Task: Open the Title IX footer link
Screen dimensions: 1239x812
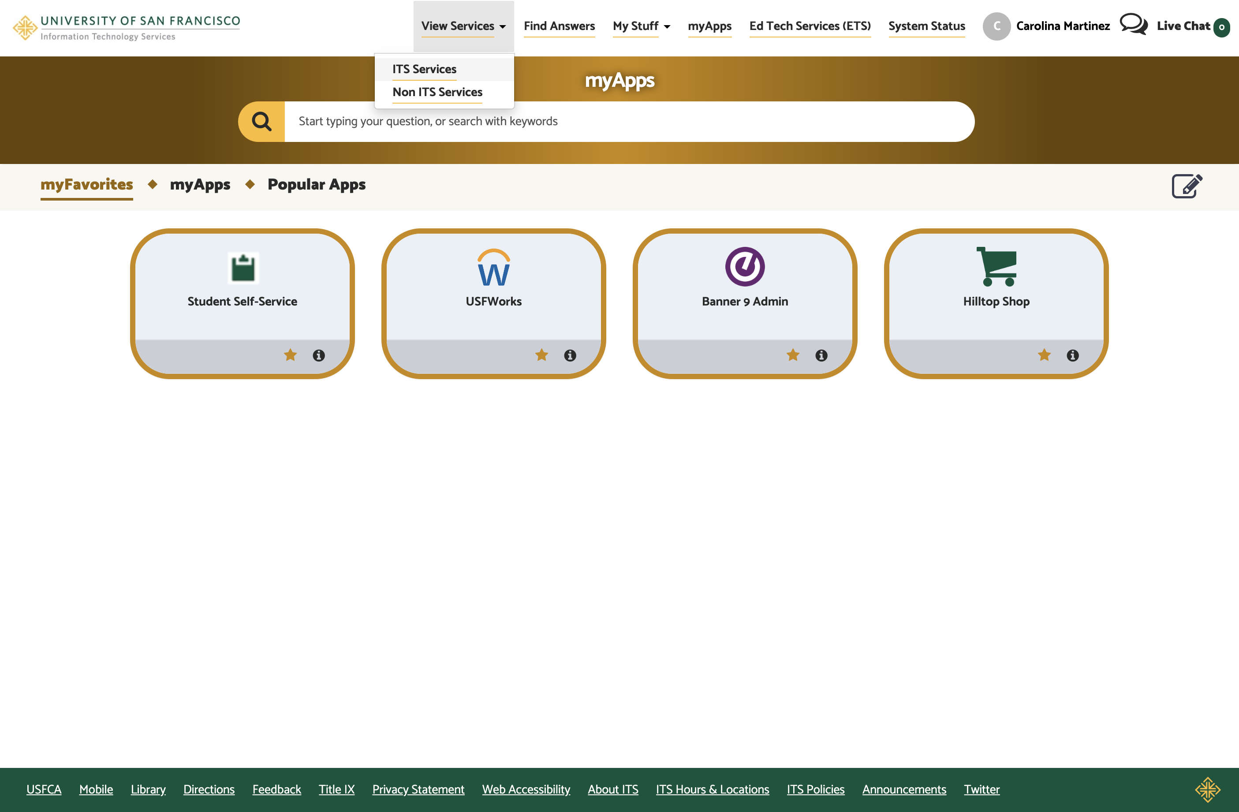Action: (x=336, y=789)
